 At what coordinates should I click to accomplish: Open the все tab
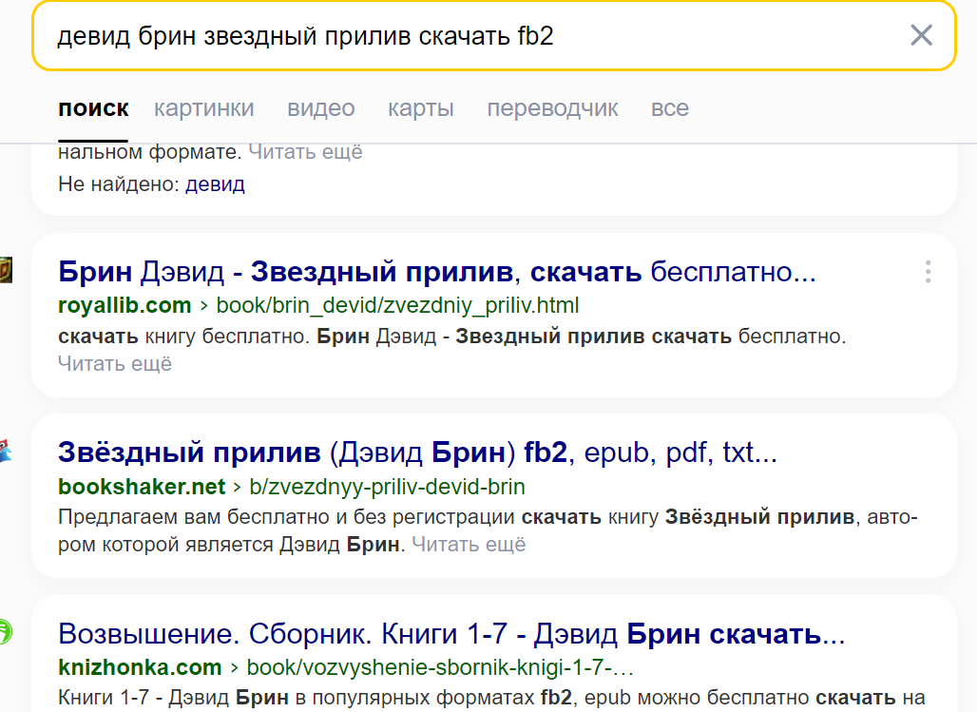670,108
